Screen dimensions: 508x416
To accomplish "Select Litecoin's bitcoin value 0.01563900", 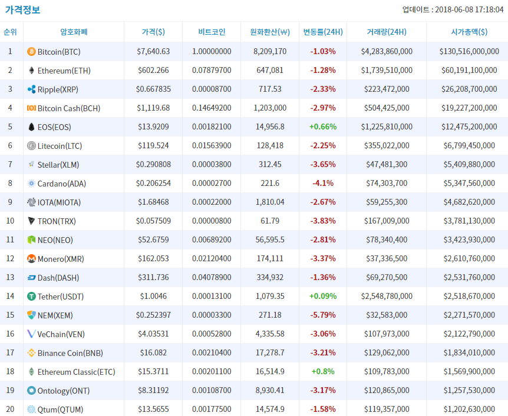I will 212,145.
